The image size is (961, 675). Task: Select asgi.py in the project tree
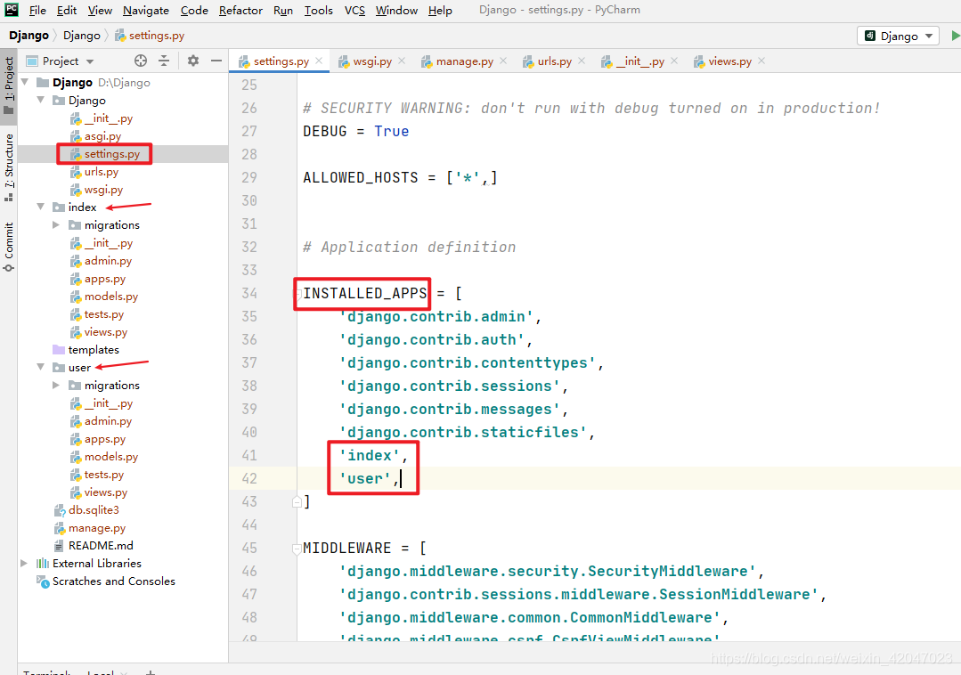tap(102, 136)
